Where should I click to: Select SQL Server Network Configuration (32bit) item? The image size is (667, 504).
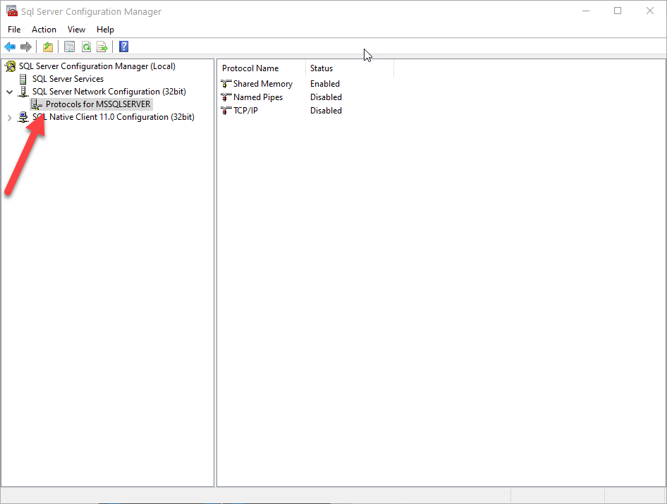pyautogui.click(x=109, y=92)
